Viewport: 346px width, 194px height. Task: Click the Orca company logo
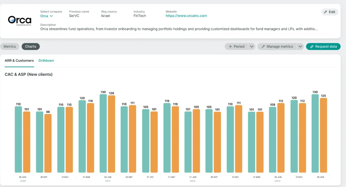pos(19,20)
